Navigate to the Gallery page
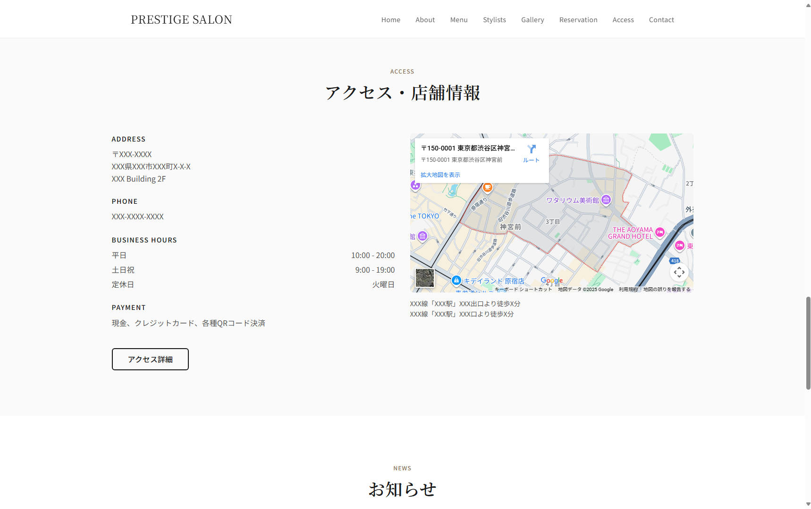This screenshot has height=509, width=811. click(532, 19)
